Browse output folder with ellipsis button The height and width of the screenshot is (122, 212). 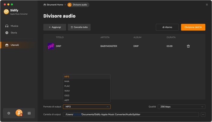203,114
